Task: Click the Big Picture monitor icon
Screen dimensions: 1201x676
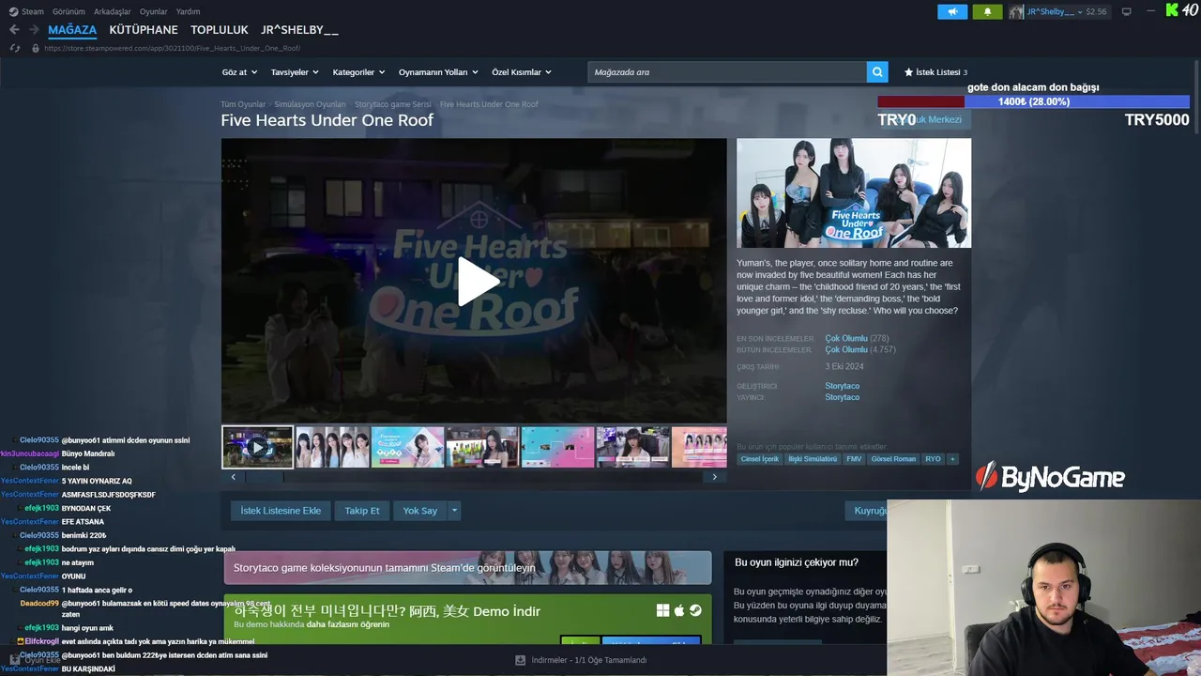Action: point(1127,11)
